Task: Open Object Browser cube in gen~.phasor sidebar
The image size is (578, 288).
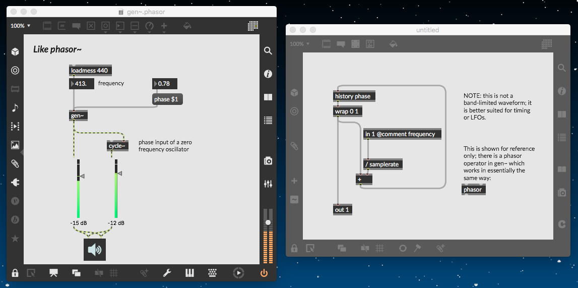Action: coord(15,51)
